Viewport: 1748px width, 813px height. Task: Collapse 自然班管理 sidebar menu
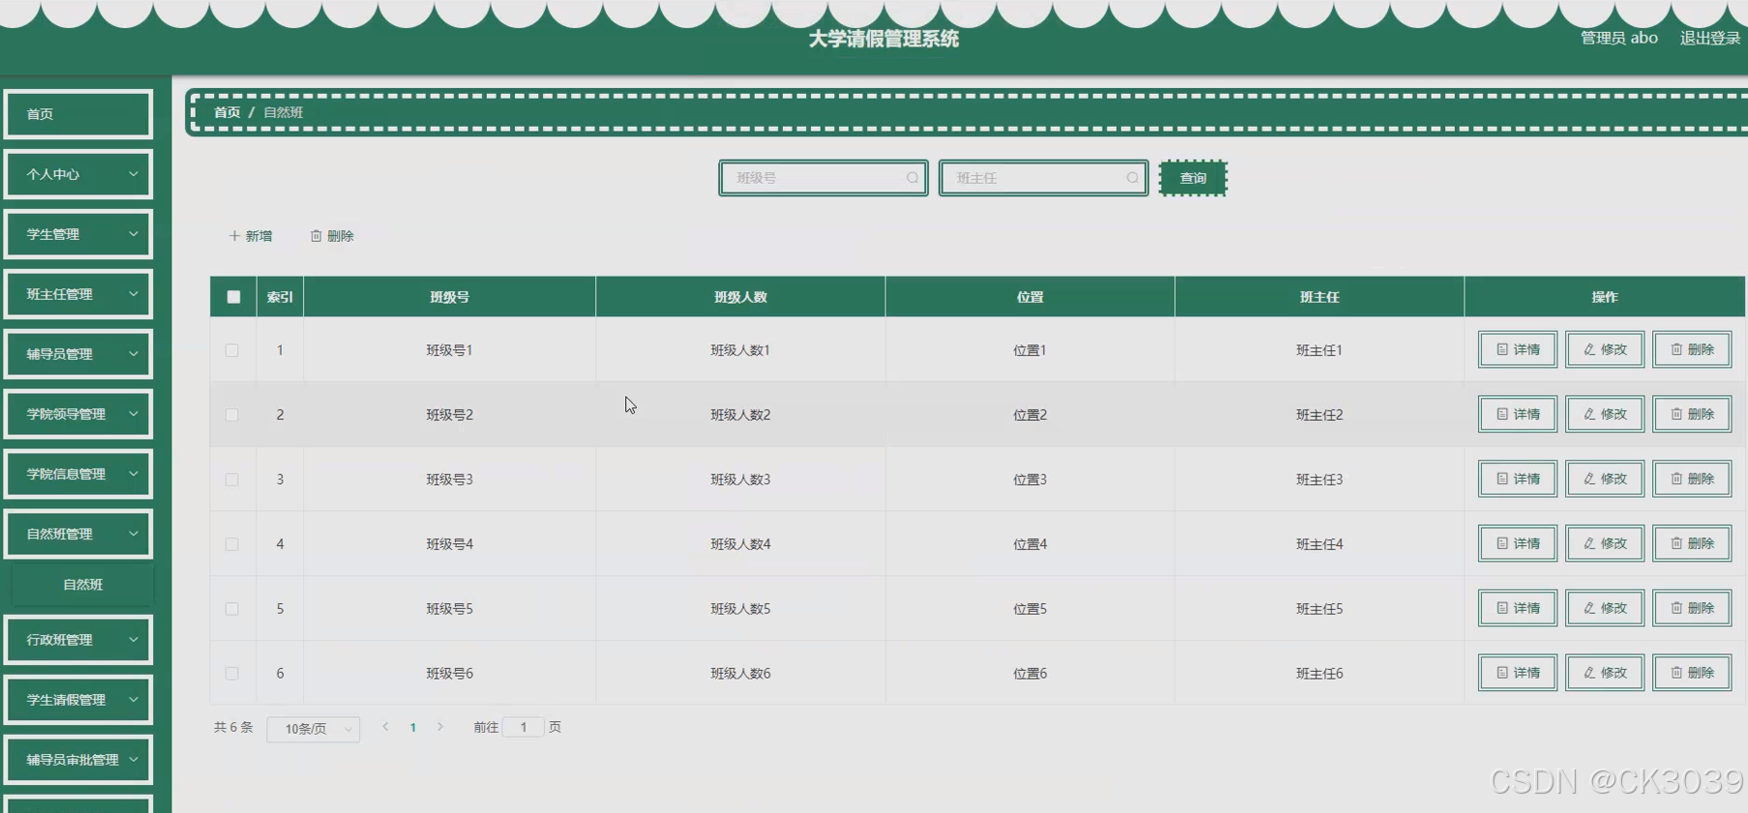78,534
